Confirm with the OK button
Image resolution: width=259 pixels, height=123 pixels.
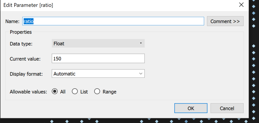pos(191,108)
